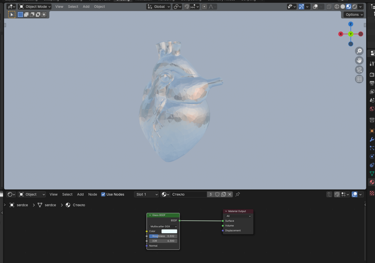The image size is (375, 263).
Task: Toggle snapping magnet in viewport header
Action: (x=187, y=6)
